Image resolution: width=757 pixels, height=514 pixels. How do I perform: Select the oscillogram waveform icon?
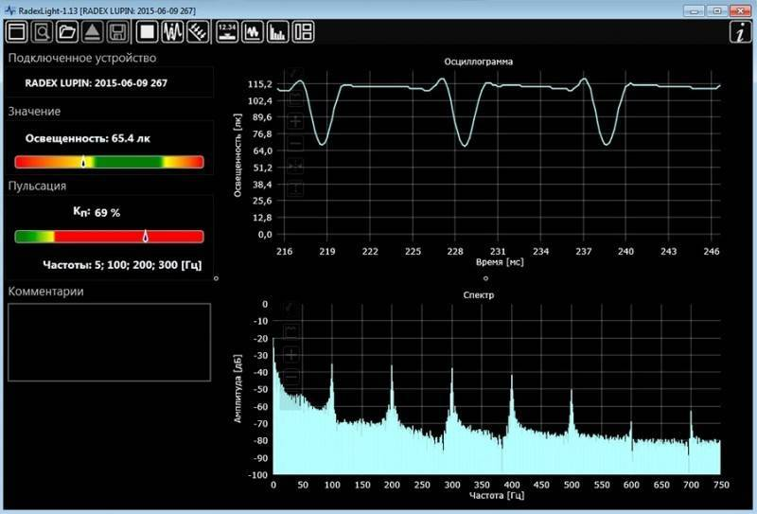pyautogui.click(x=173, y=32)
